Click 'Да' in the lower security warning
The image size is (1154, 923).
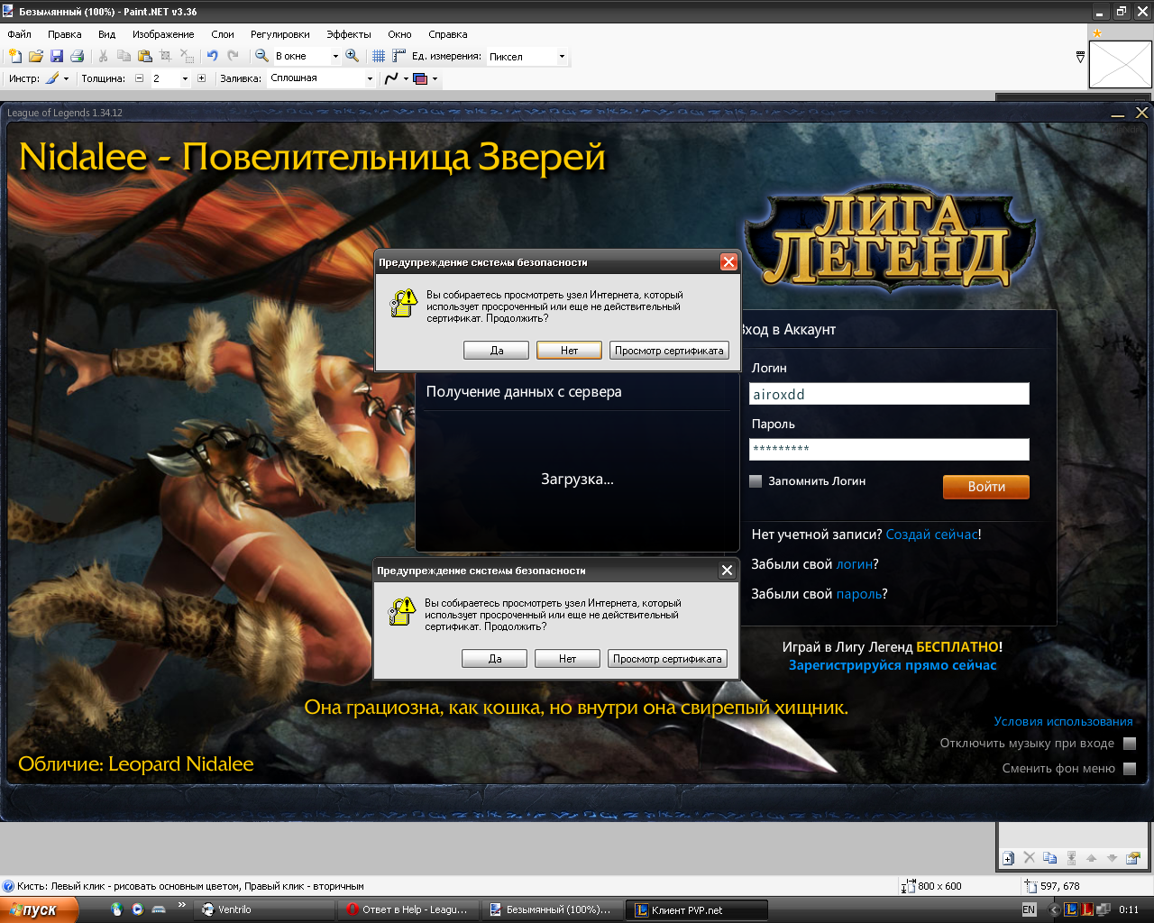(x=494, y=659)
